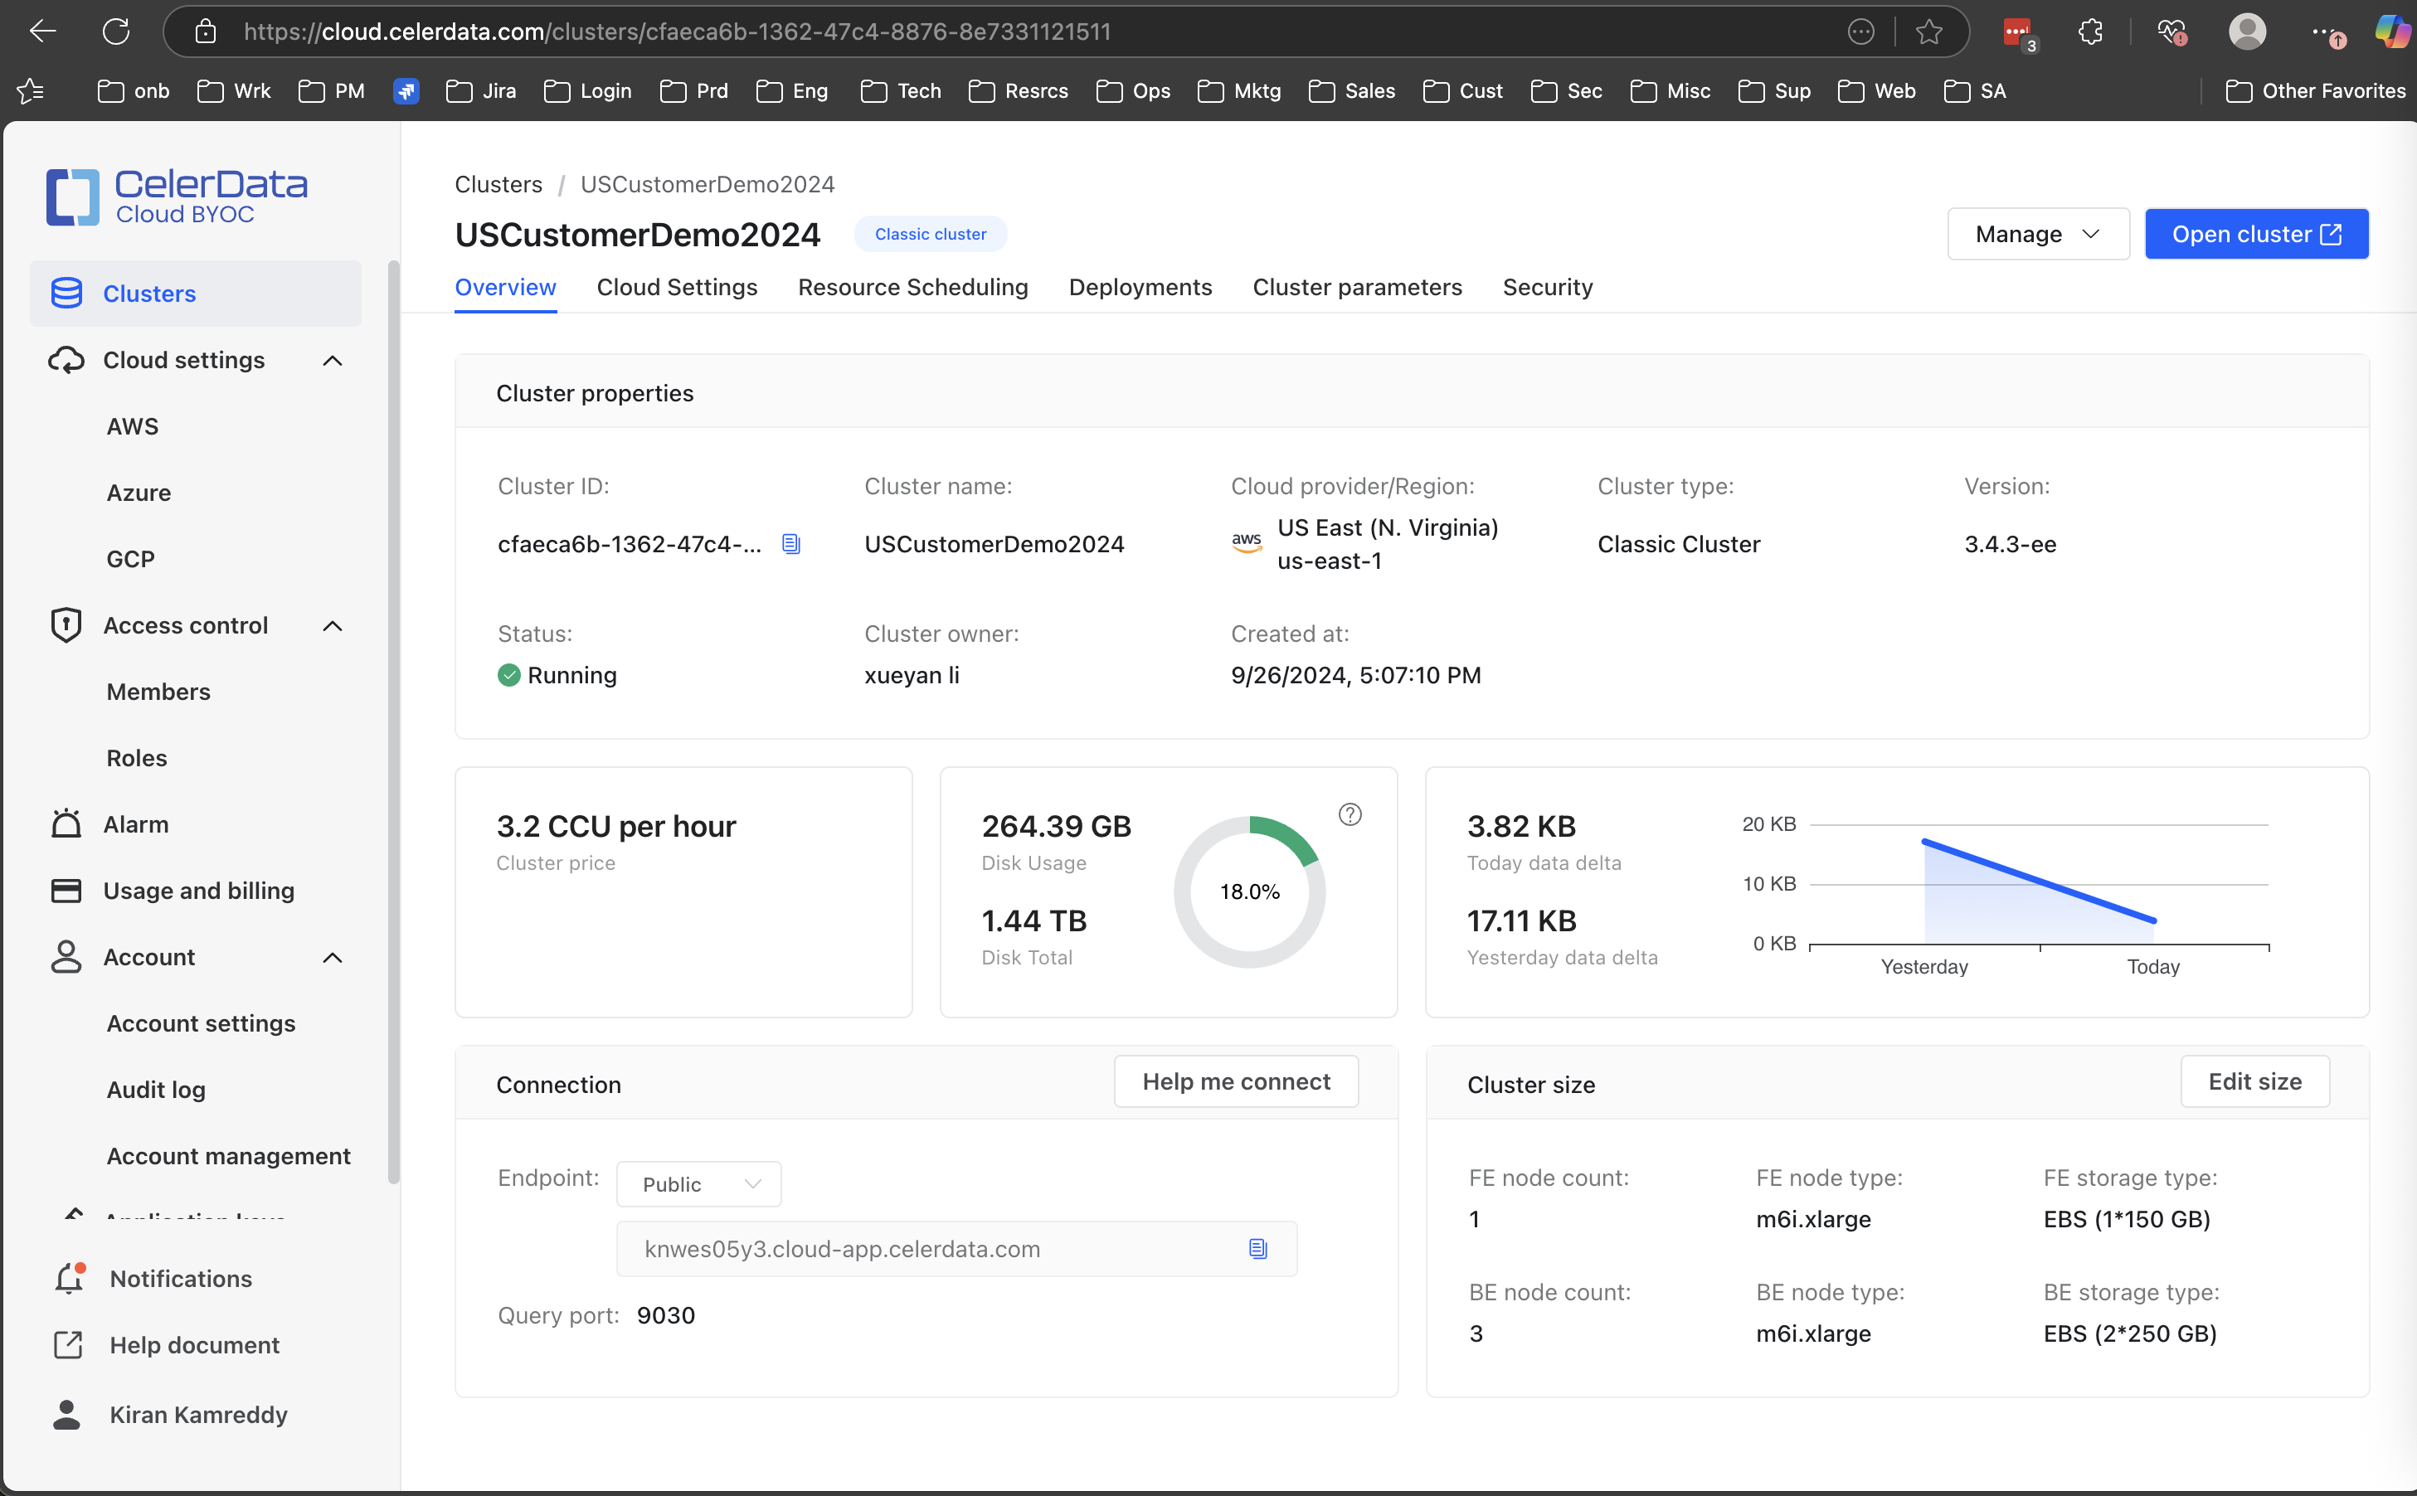
Task: Collapse the Access control section
Action: (x=333, y=625)
